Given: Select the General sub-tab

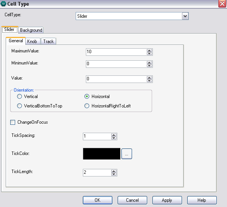Looking at the screenshot, I should pyautogui.click(x=16, y=41).
